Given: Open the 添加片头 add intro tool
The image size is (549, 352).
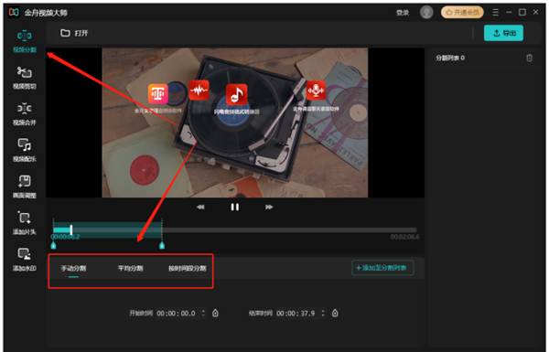Looking at the screenshot, I should pyautogui.click(x=24, y=223).
